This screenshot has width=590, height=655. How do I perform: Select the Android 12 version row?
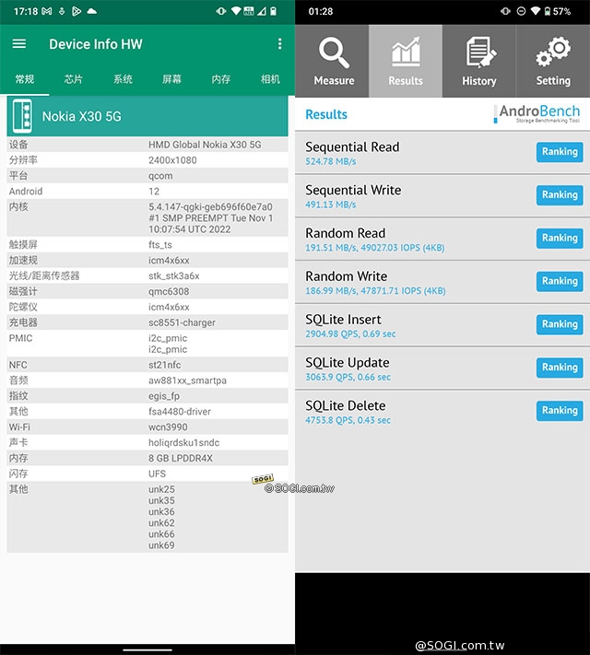[x=147, y=192]
